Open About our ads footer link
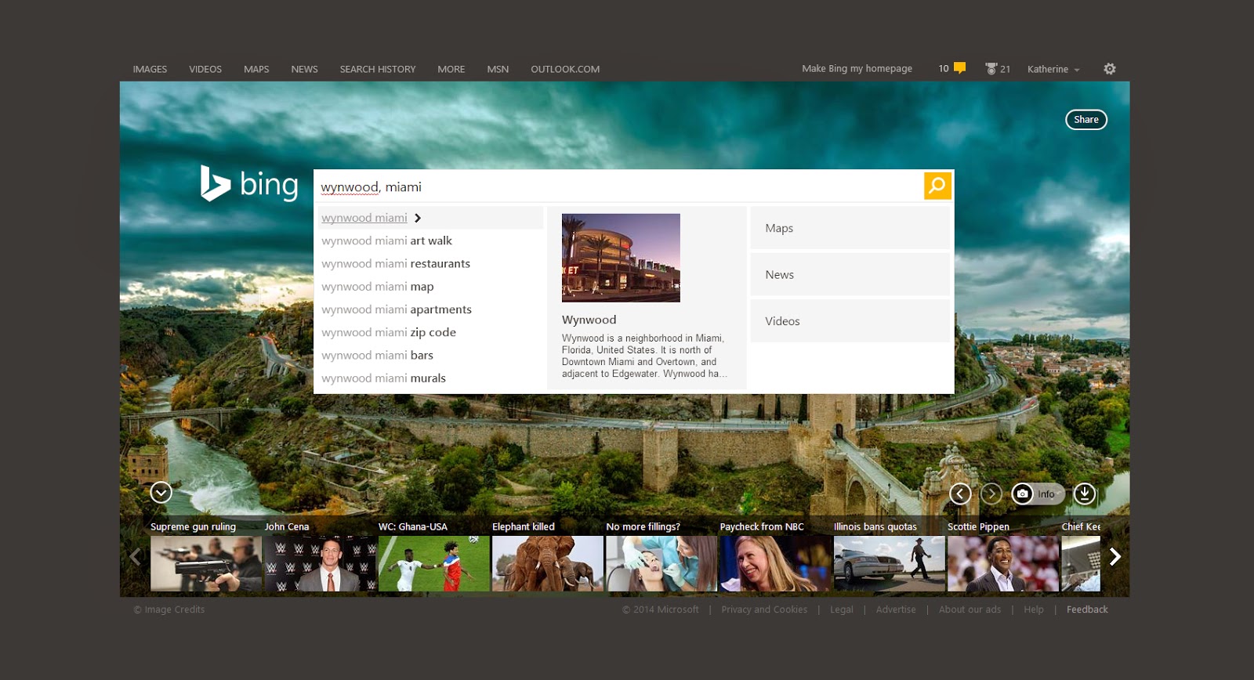This screenshot has width=1254, height=680. click(969, 609)
